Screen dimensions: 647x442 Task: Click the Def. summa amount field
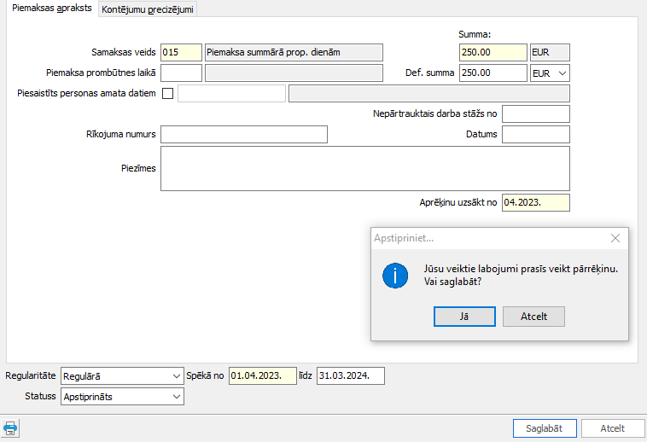point(493,73)
